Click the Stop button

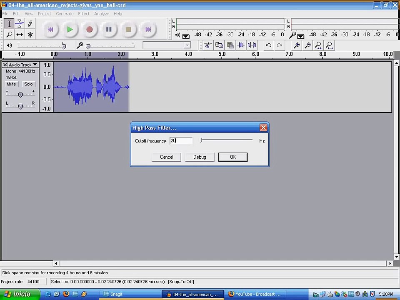129,30
